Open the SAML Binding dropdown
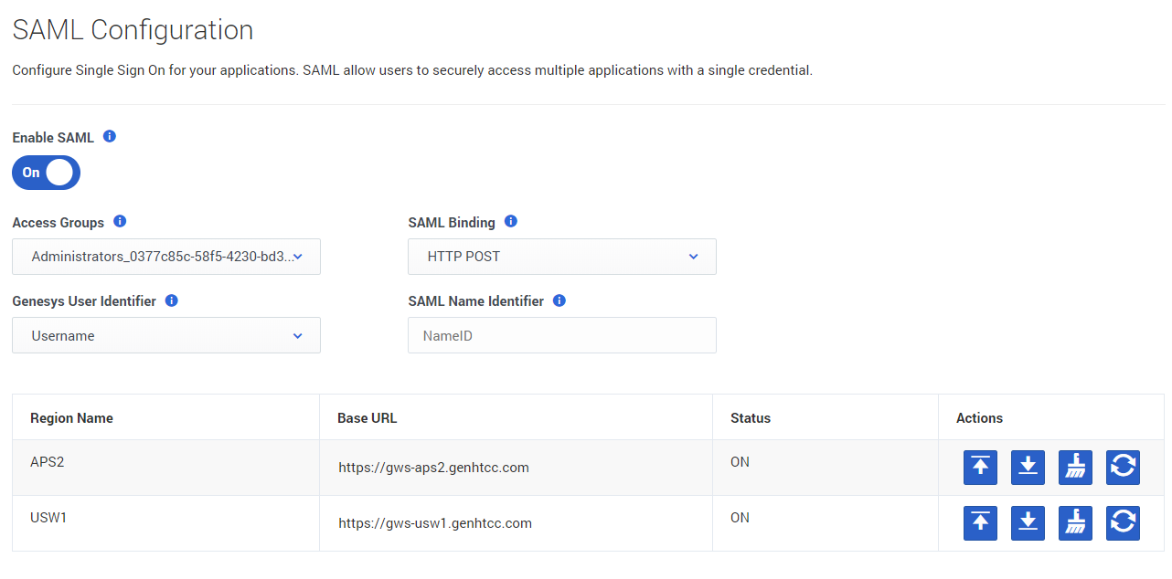This screenshot has height=579, width=1172. (x=561, y=257)
